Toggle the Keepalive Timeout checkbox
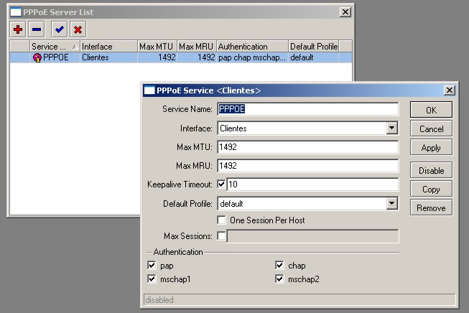 [221, 184]
